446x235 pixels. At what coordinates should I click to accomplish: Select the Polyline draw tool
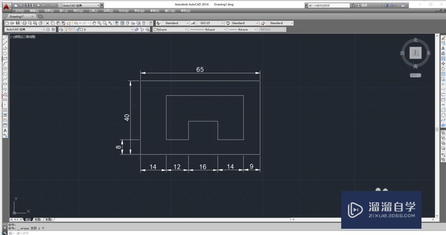pos(5,48)
